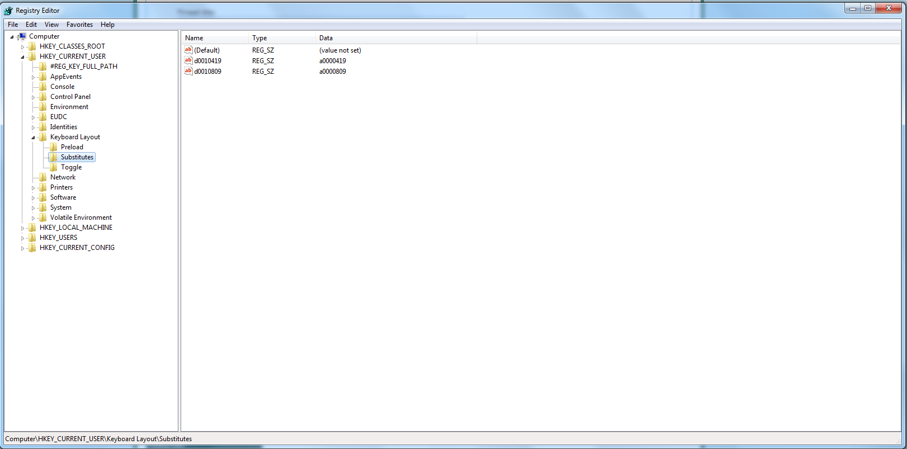Select the #REG_KEY_FULL_PATH key
This screenshot has height=449, width=907.
pos(83,67)
